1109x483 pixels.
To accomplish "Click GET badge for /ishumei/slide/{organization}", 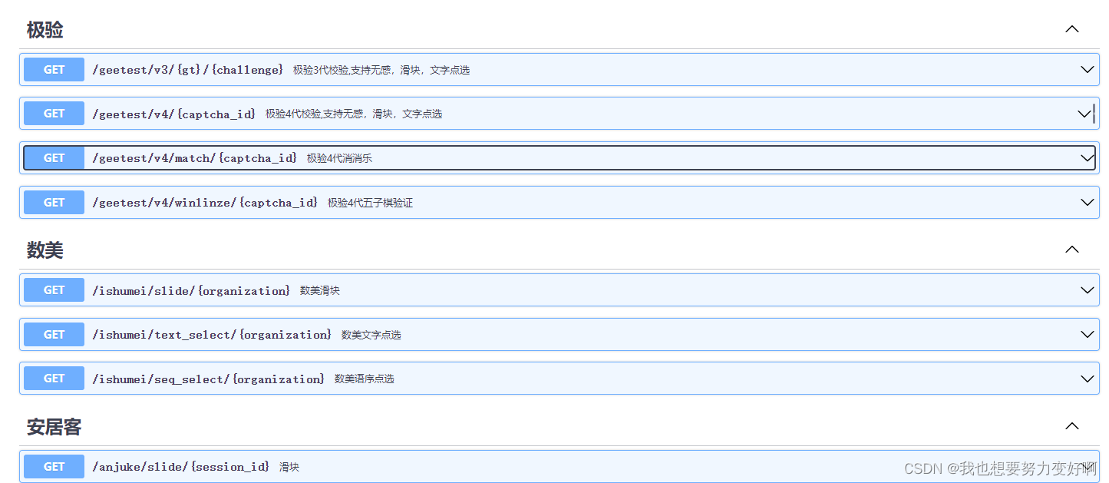I will pyautogui.click(x=54, y=290).
